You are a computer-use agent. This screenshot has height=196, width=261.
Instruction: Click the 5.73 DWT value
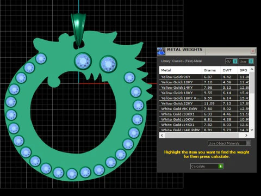pos(227,130)
